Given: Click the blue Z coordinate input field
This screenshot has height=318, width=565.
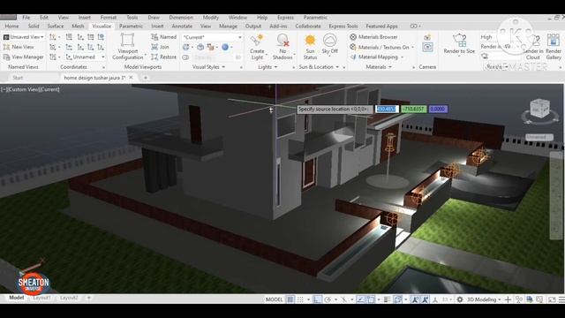Looking at the screenshot, I should pos(438,109).
